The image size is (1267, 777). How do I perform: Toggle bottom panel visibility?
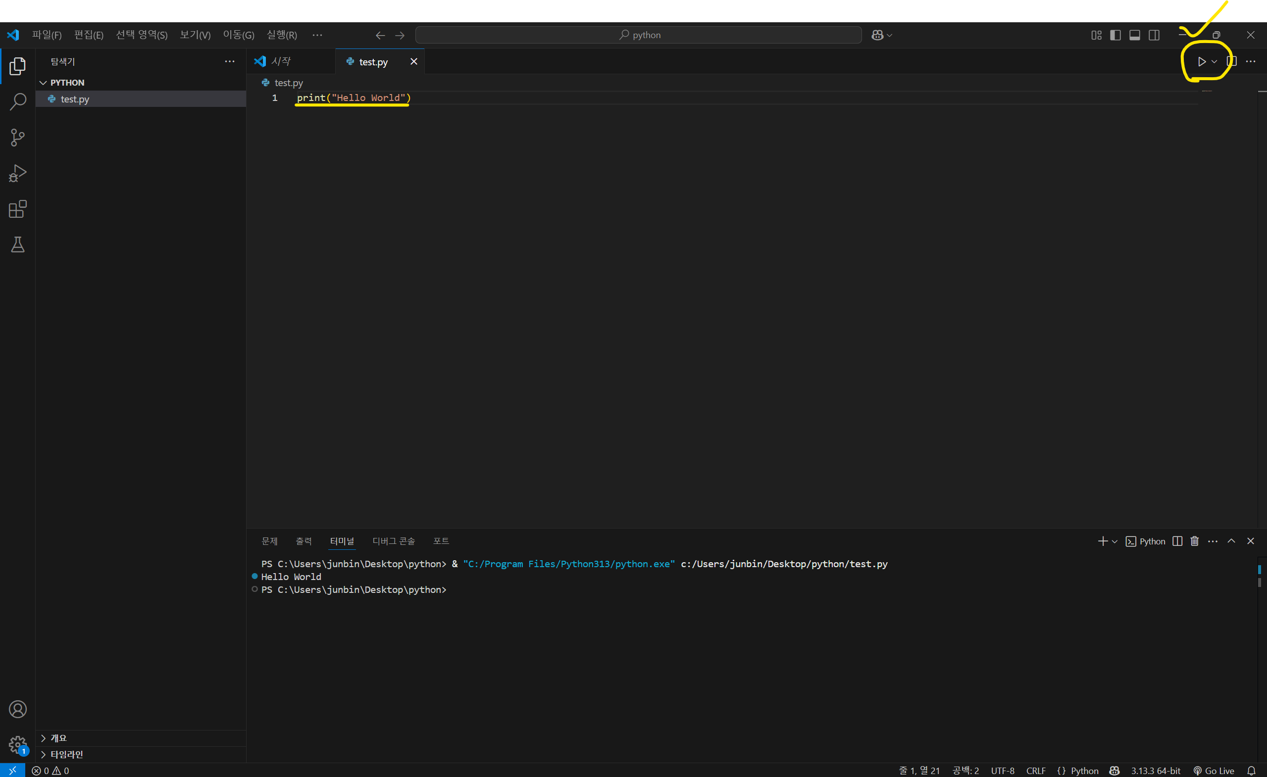pyautogui.click(x=1134, y=35)
